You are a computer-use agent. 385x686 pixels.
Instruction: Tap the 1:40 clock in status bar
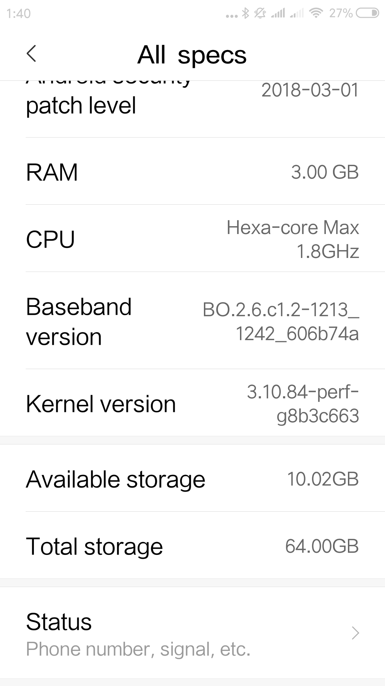(x=19, y=14)
